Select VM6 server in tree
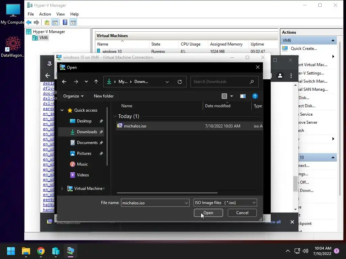This screenshot has height=259, width=346. [x=44, y=38]
